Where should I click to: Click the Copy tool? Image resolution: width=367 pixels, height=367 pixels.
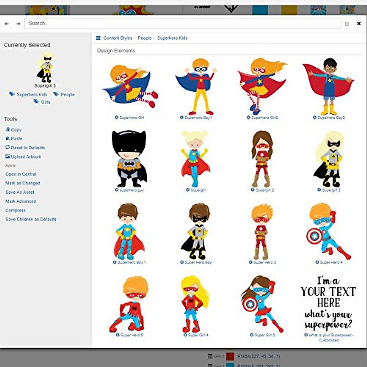[16, 130]
